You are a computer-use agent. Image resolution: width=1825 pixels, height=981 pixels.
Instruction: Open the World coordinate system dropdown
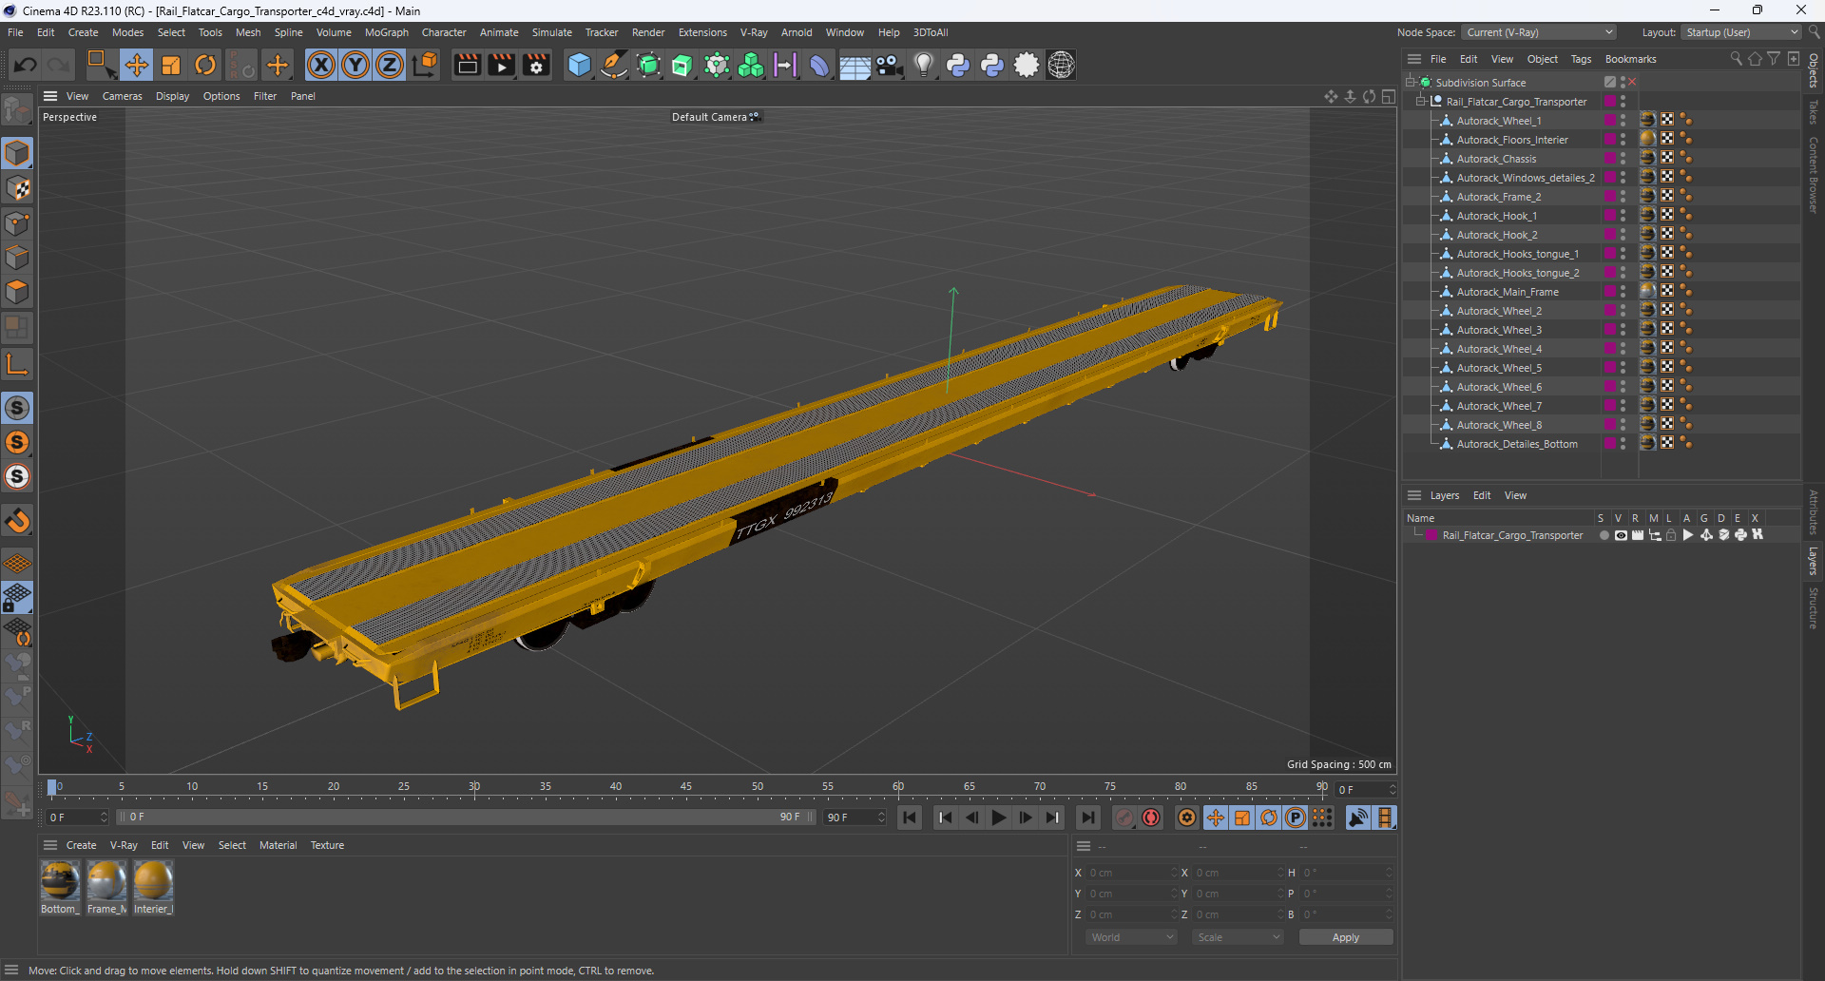(x=1131, y=937)
